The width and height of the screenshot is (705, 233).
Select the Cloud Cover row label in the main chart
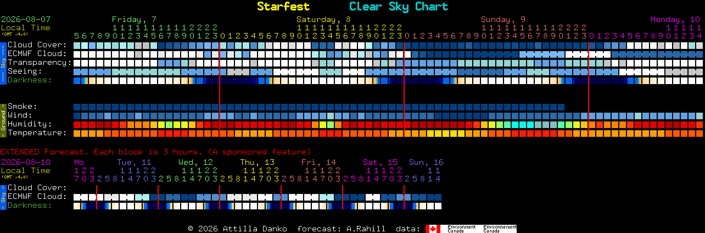click(37, 45)
